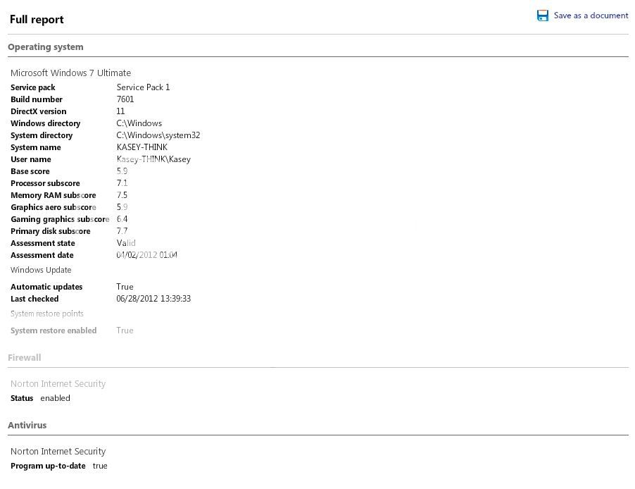Click the 'Primary disk subscore' label
Screen dimensions: 635x489
click(50, 231)
